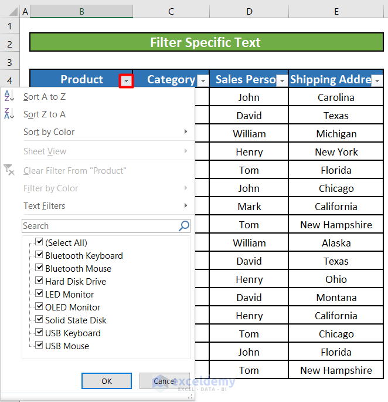
Task: Open the Shipping Address filter dropdown
Action: point(377,81)
